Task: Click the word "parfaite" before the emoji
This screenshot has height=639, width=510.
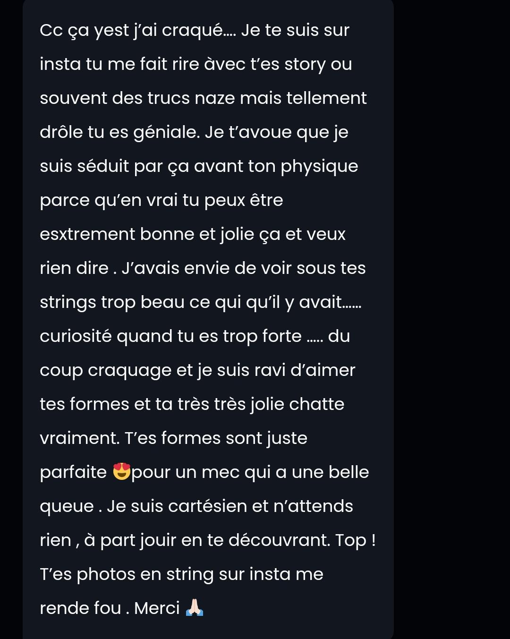Action: click(73, 472)
